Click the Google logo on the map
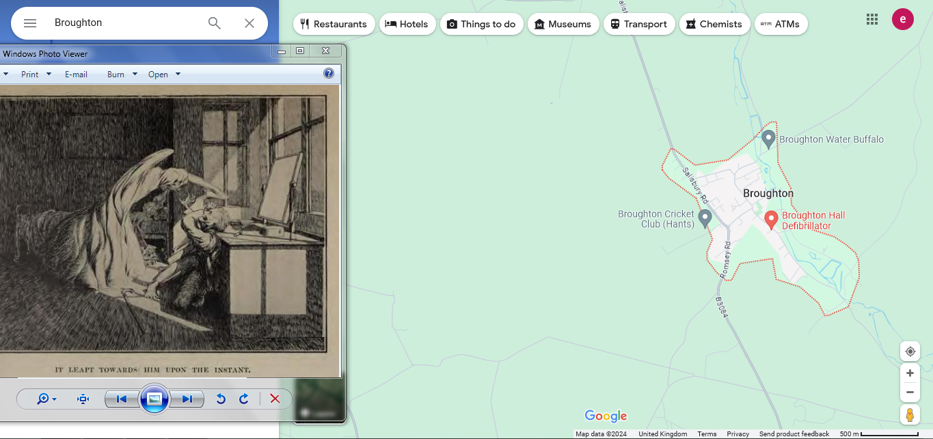 [606, 416]
